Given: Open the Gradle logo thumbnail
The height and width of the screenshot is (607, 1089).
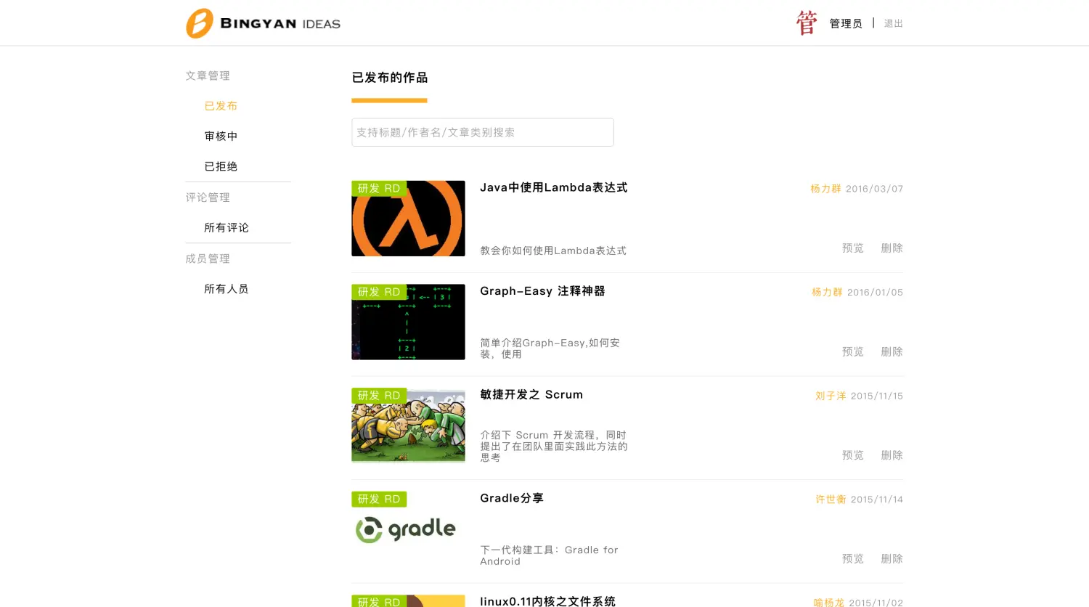Looking at the screenshot, I should click(408, 529).
